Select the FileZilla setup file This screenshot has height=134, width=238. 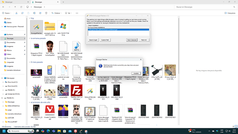[x=77, y=92]
